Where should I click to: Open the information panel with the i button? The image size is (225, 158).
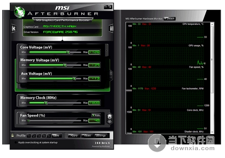pos(111,28)
